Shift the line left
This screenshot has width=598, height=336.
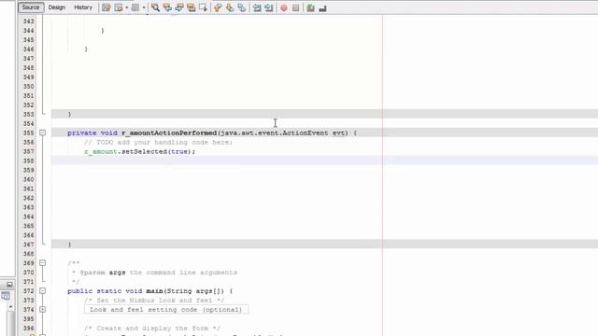tap(257, 7)
